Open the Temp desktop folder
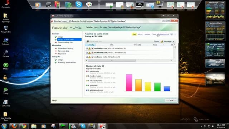 [x=6, y=91]
